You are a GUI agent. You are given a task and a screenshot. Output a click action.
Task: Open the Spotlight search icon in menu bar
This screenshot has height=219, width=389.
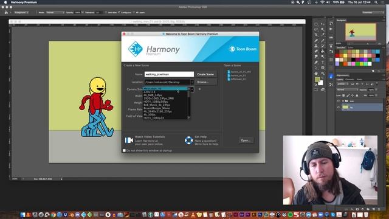pos(376,2)
